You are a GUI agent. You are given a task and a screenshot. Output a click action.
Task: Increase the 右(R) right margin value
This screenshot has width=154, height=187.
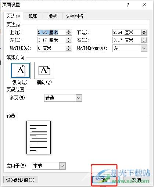(x=144, y=39)
